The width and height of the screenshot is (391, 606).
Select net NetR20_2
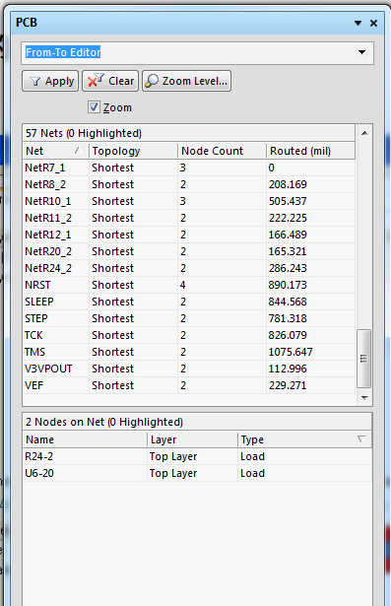[188, 251]
